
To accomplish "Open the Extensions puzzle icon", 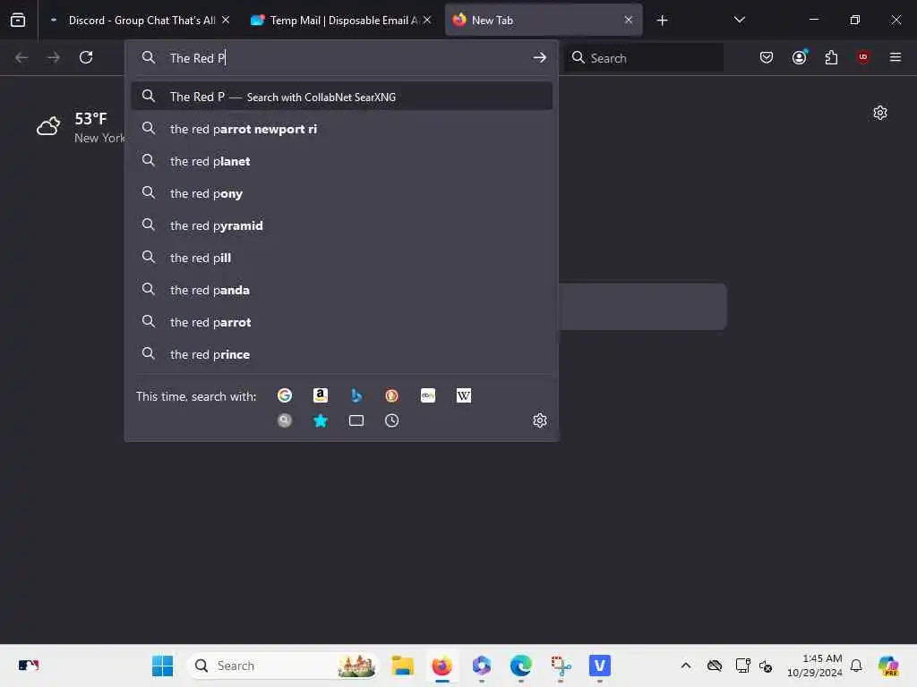I will click(x=831, y=57).
